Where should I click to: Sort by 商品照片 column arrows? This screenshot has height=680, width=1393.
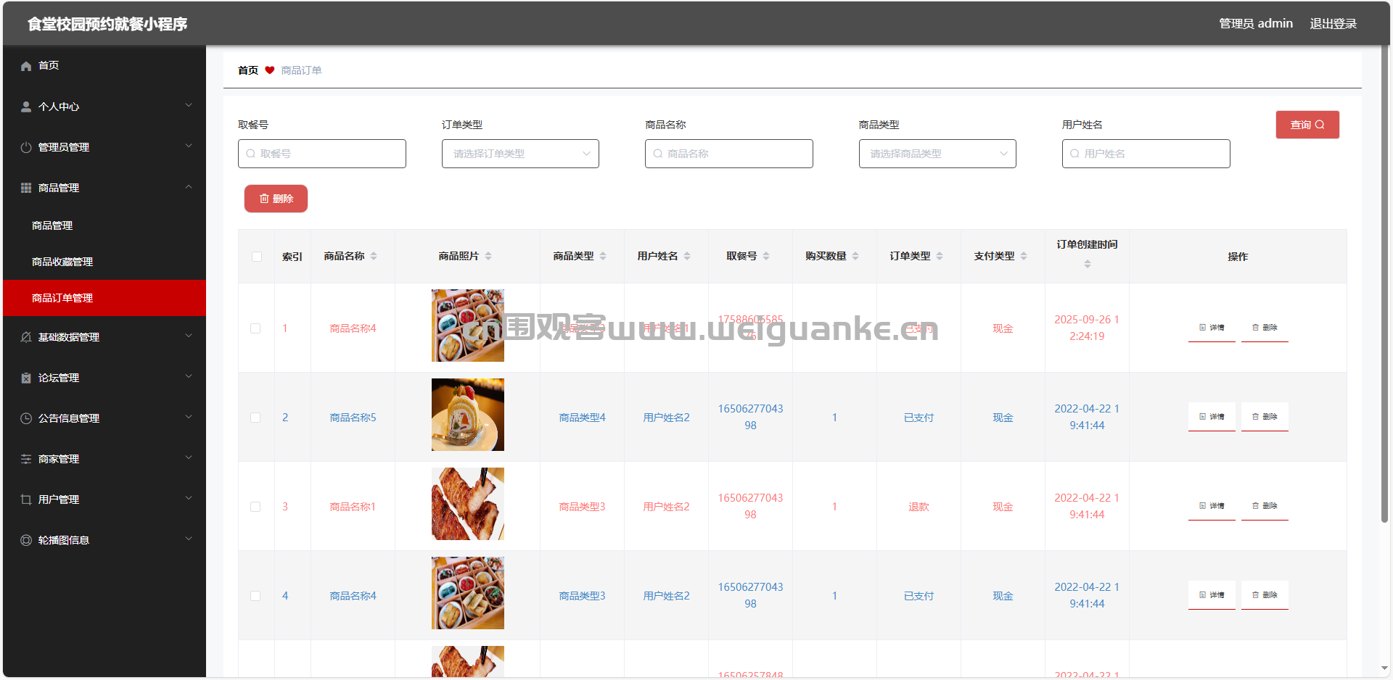488,256
